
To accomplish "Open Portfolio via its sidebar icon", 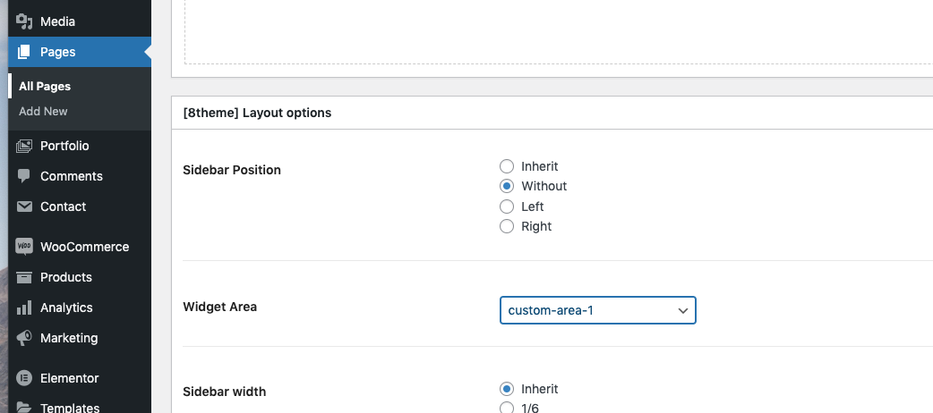I will (x=24, y=146).
